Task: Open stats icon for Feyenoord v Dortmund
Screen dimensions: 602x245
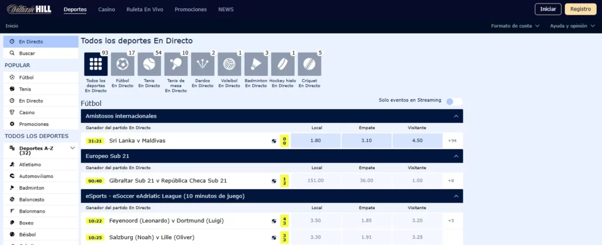Action: pos(274,221)
